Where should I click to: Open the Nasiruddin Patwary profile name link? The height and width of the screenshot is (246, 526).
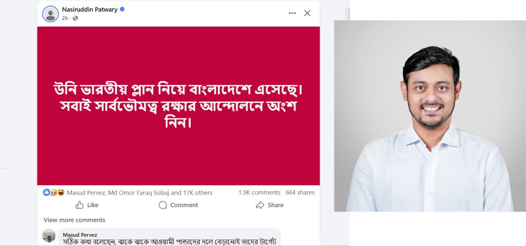(89, 9)
